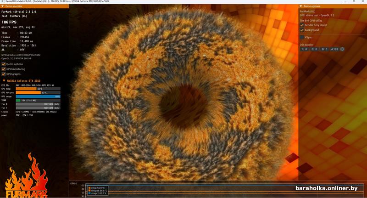367x198 pixels.
Task: Click the fan 1 RPM bar
Action: [38, 108]
